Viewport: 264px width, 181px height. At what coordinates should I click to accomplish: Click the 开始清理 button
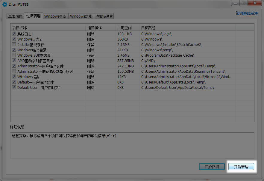pyautogui.click(x=241, y=167)
